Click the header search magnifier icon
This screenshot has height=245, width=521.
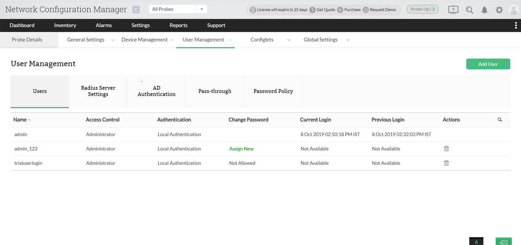469,10
